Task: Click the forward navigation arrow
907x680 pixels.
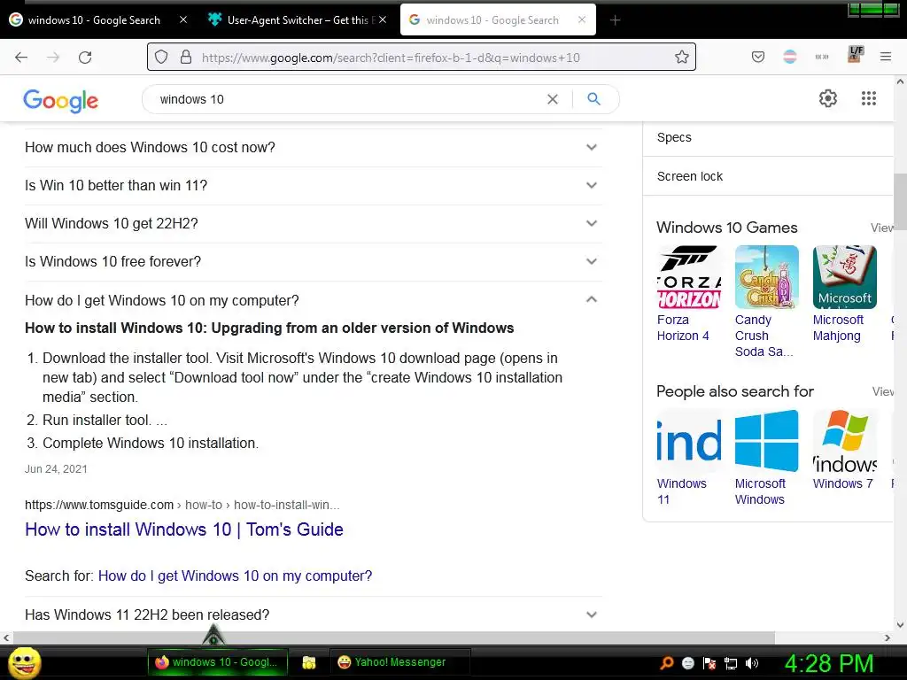Action: click(53, 58)
